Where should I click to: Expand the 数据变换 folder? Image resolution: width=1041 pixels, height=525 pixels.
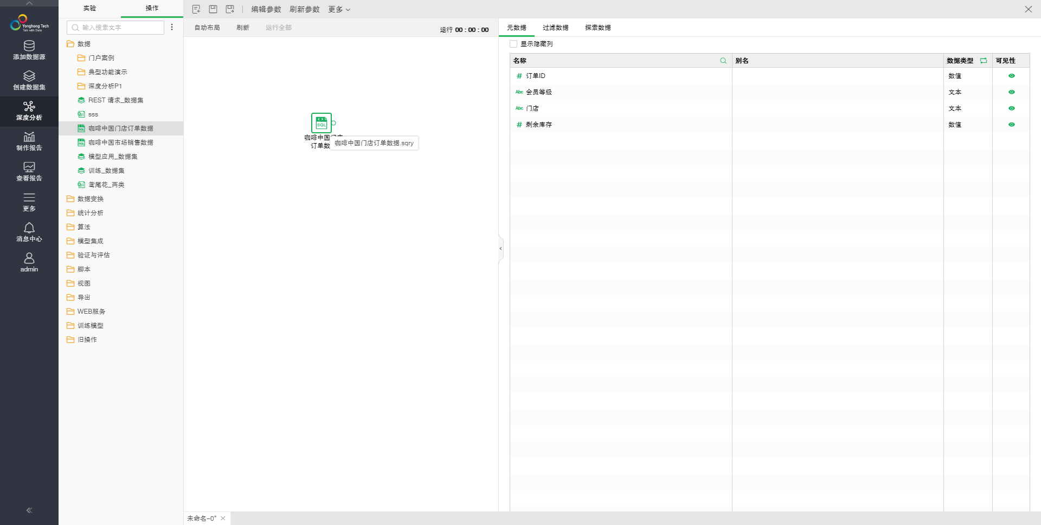click(x=70, y=199)
